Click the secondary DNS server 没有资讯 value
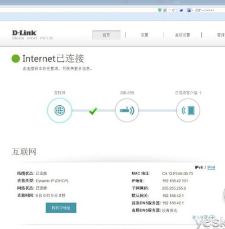Screen dimensions: 225x229 pyautogui.click(x=169, y=210)
